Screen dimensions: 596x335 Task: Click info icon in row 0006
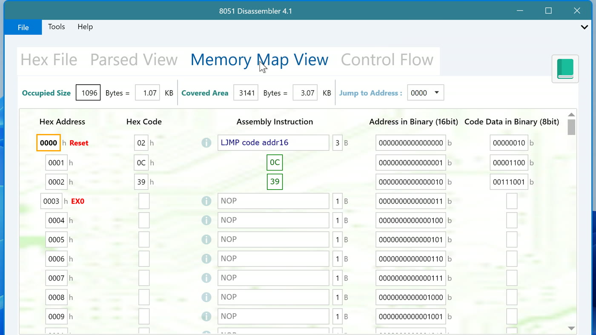206,258
